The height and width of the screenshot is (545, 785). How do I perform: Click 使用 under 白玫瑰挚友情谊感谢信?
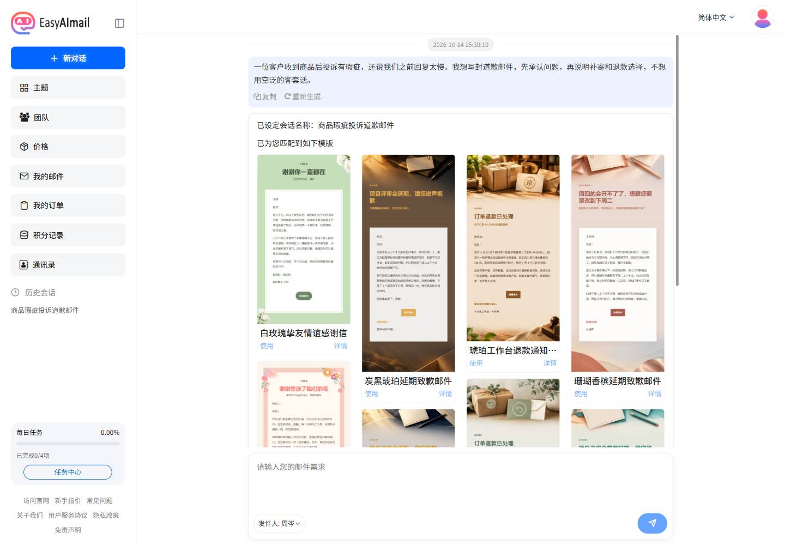coord(267,346)
